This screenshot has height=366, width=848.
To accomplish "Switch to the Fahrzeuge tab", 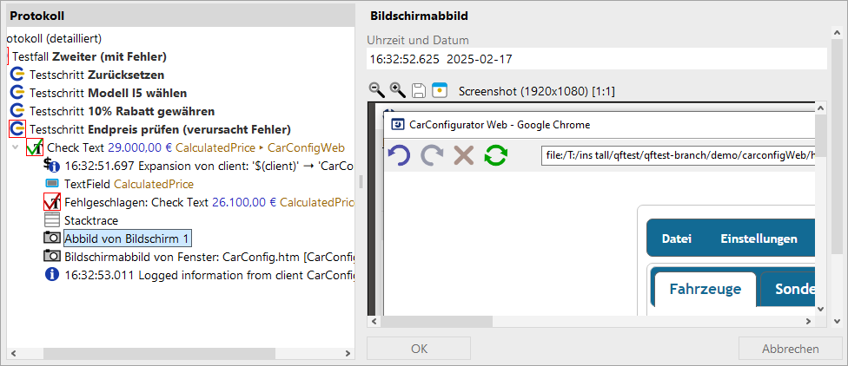I will (706, 289).
